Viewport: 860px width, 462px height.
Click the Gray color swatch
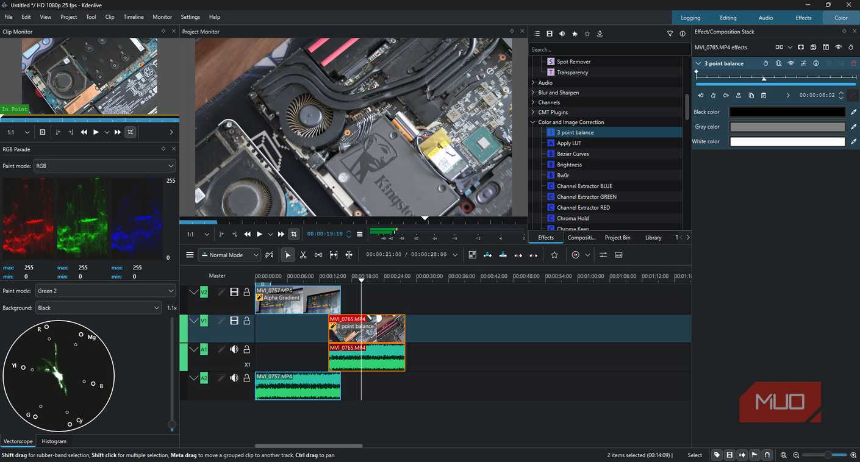787,127
